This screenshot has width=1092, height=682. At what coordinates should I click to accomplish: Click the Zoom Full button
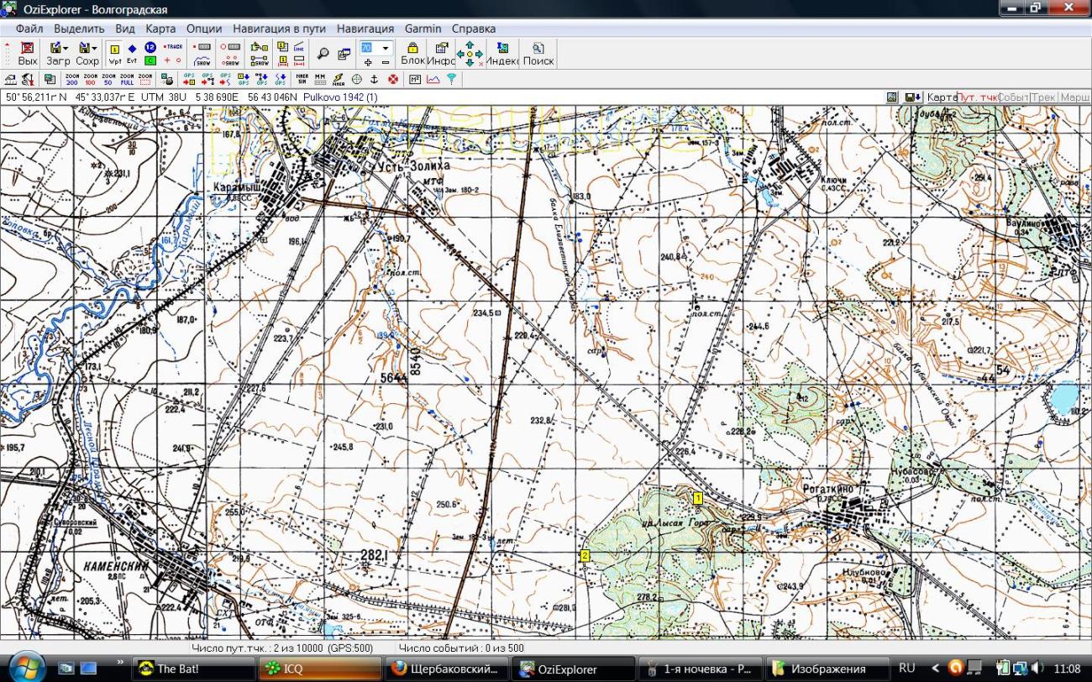127,79
